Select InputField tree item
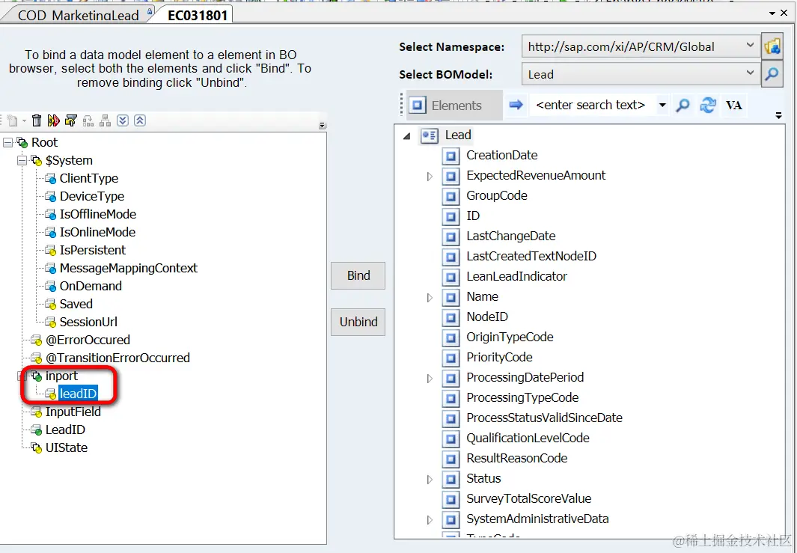This screenshot has width=797, height=553. 73,412
